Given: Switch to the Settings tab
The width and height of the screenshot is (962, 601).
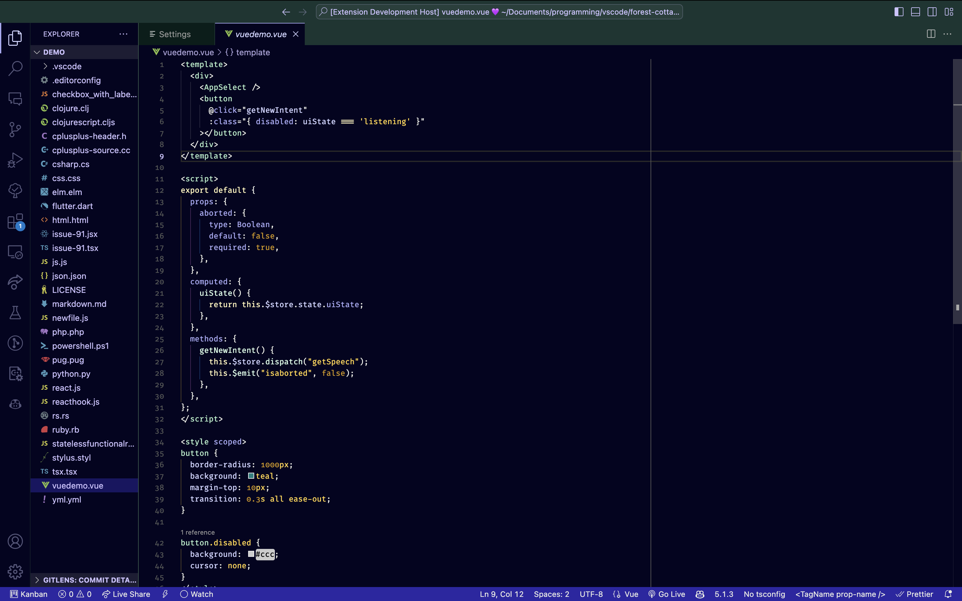Looking at the screenshot, I should (x=174, y=34).
